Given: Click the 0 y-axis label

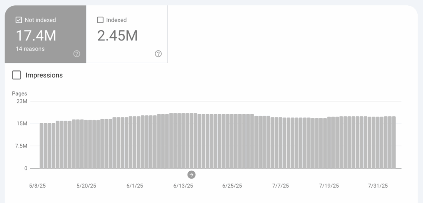Looking at the screenshot, I should click(x=26, y=168).
